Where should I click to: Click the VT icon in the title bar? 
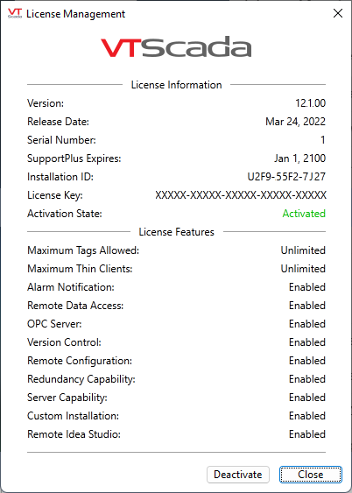(x=15, y=13)
